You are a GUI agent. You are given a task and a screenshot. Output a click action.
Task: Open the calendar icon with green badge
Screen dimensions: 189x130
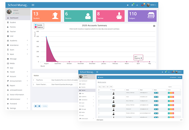click(x=132, y=5)
